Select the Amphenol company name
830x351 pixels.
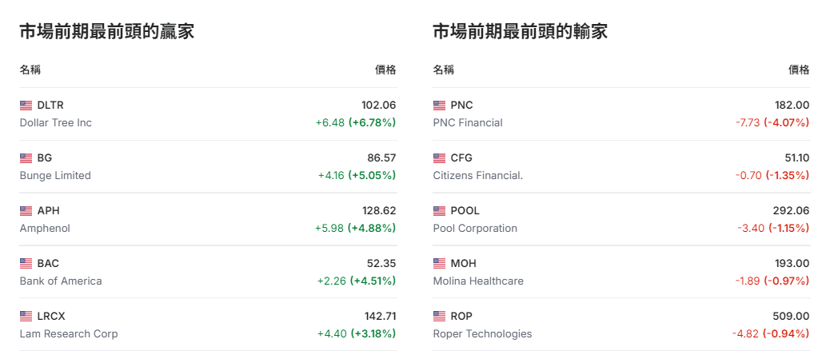45,229
